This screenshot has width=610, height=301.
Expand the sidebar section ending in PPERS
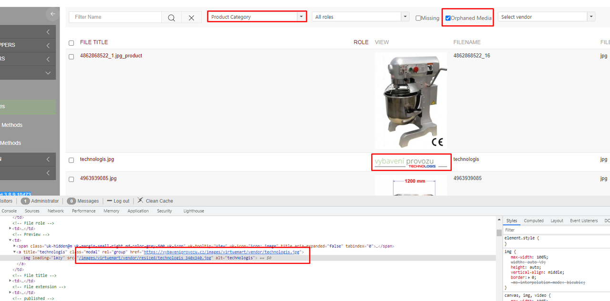click(x=28, y=45)
